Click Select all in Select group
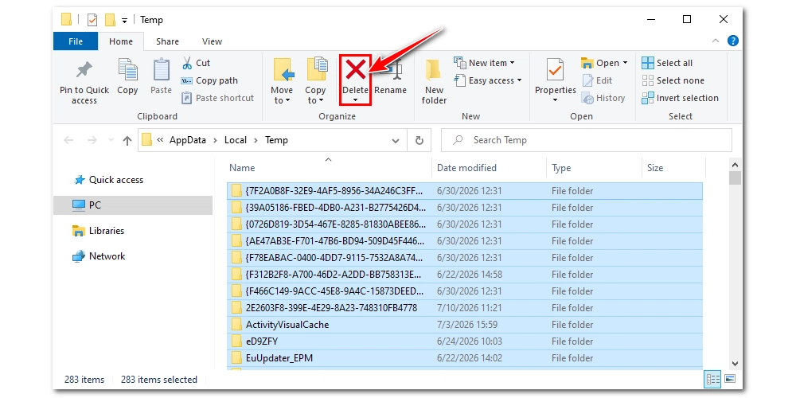Screen dimensions: 796x398 point(667,63)
